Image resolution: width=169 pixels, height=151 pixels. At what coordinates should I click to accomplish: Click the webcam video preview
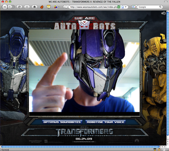click(84, 70)
